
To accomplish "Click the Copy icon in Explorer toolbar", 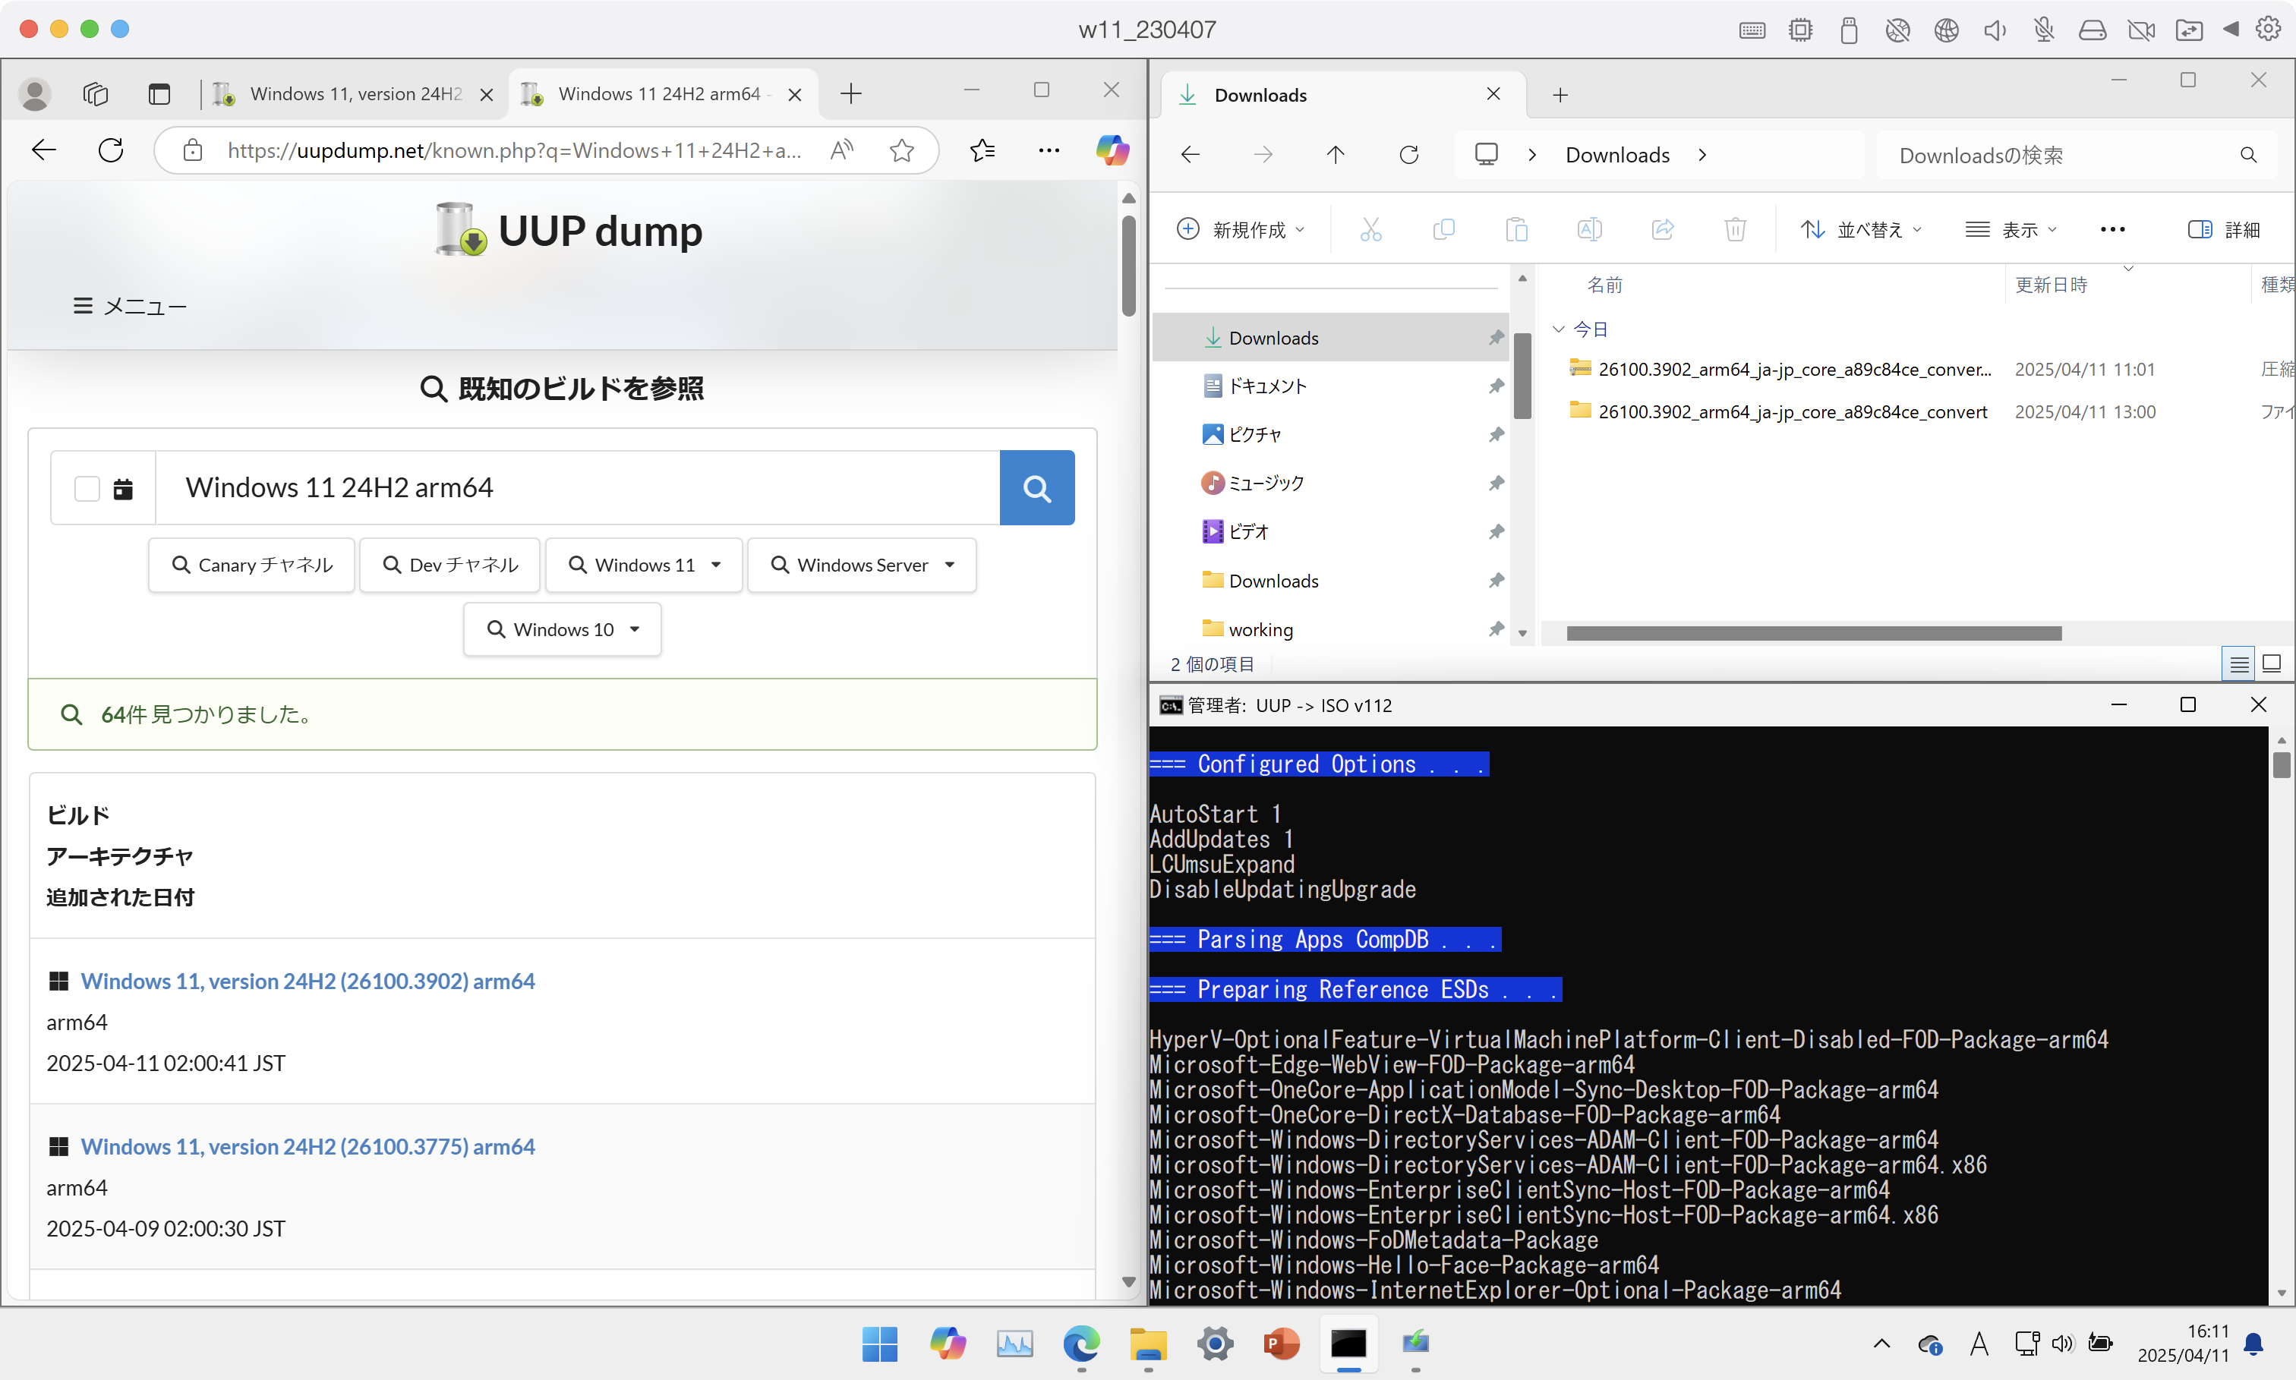I will pyautogui.click(x=1443, y=228).
